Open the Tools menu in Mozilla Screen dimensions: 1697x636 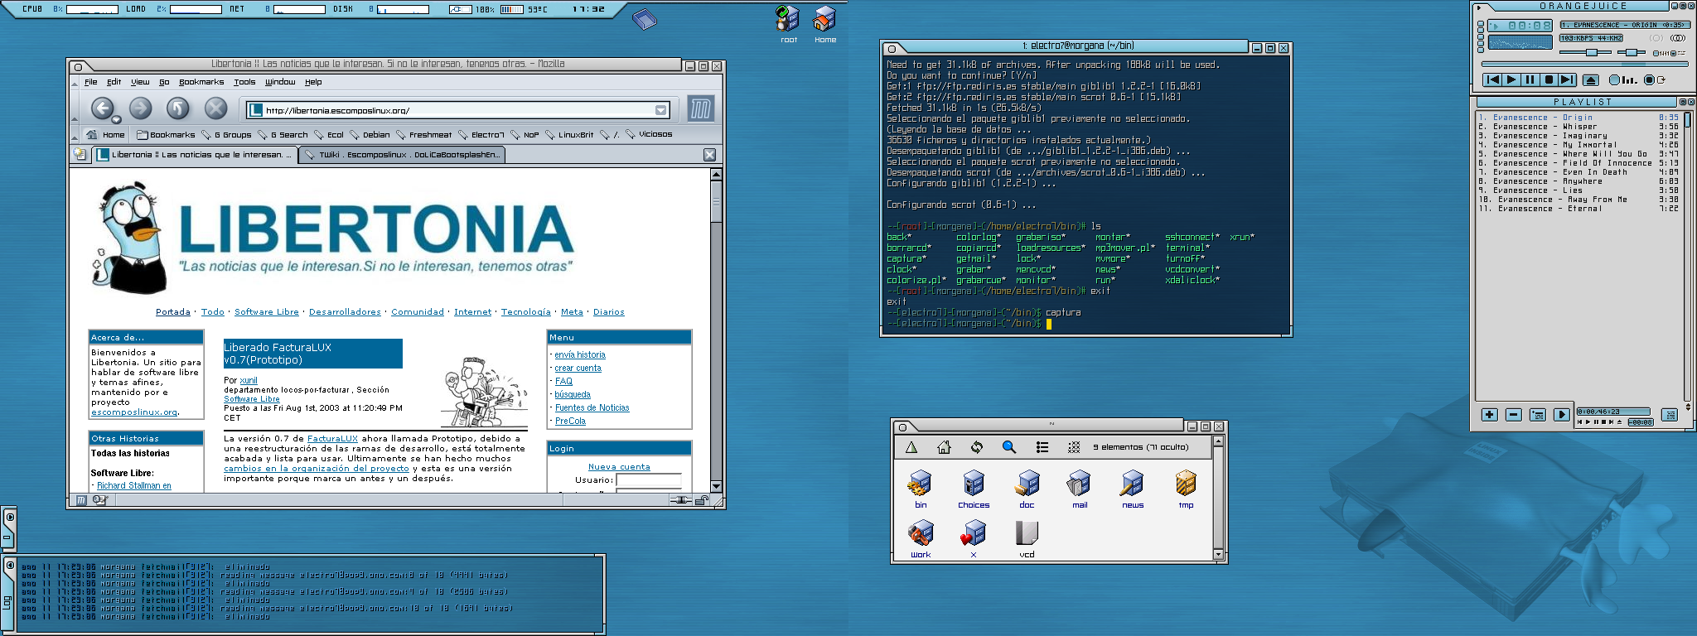(244, 82)
